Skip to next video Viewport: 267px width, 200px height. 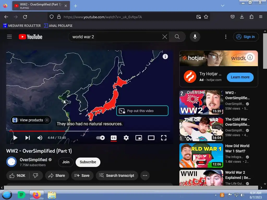28,138
